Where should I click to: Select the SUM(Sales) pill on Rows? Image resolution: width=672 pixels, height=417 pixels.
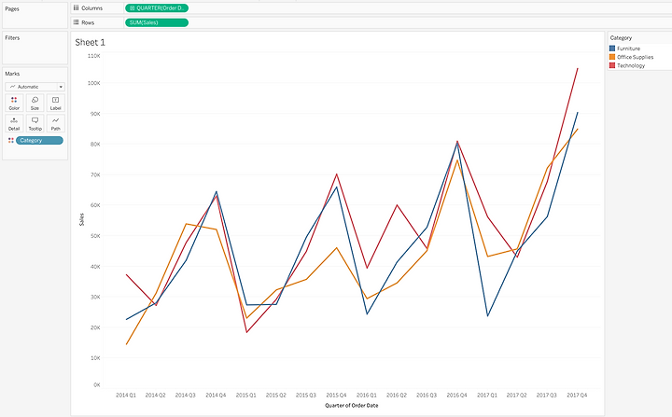(157, 21)
